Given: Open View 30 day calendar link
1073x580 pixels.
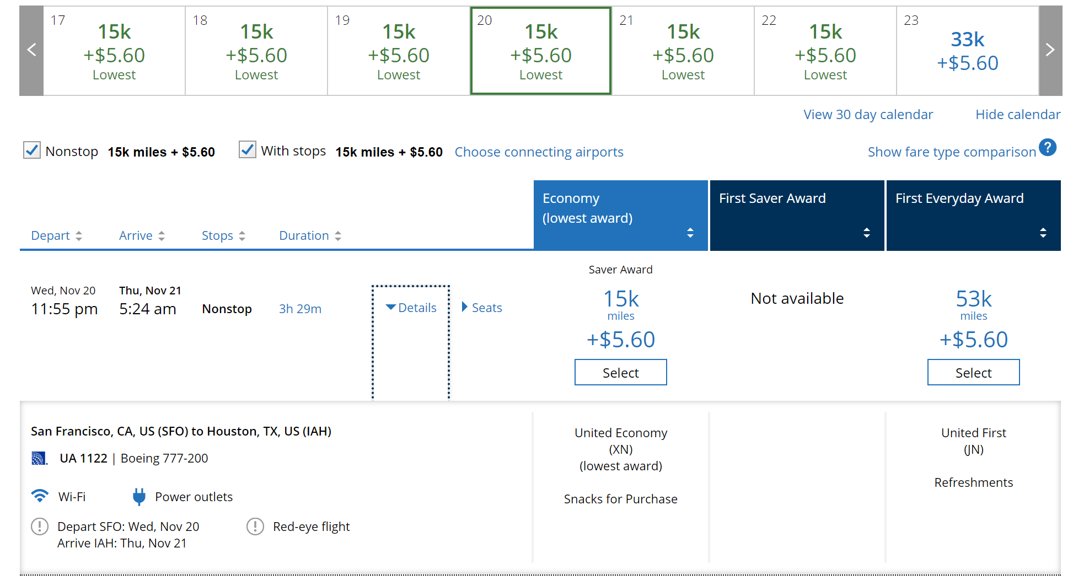Looking at the screenshot, I should (x=868, y=115).
